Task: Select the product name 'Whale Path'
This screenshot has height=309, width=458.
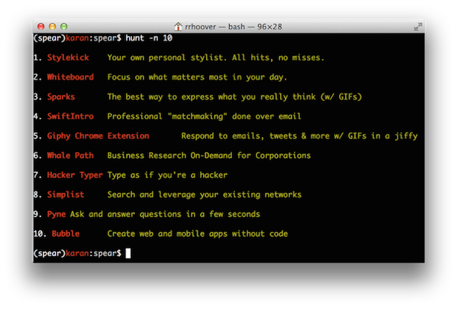Action: (x=70, y=155)
